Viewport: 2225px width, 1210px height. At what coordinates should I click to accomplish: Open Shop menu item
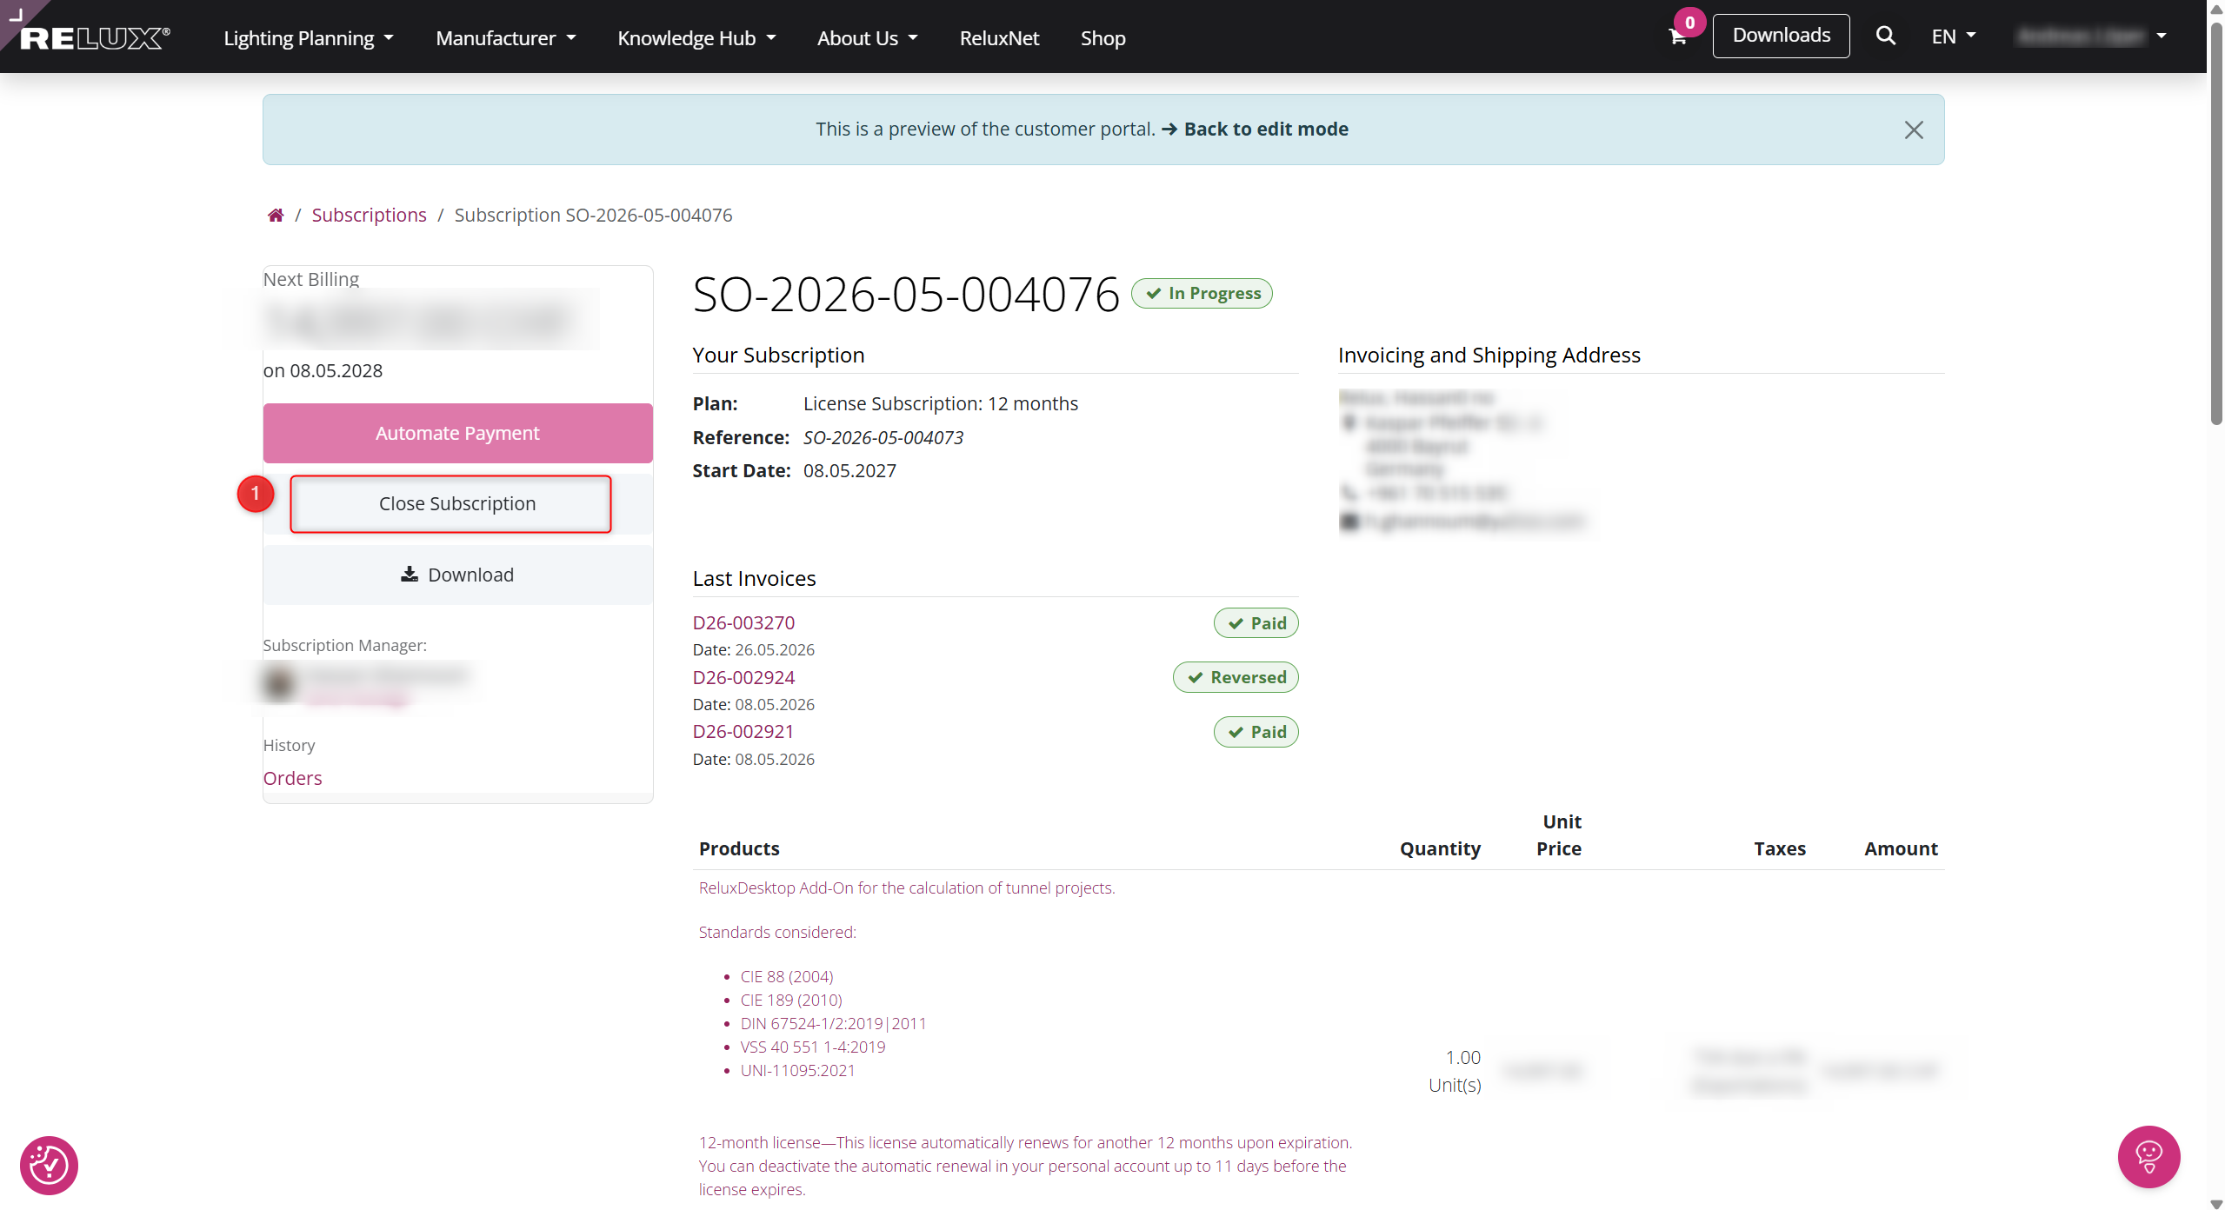coord(1103,38)
